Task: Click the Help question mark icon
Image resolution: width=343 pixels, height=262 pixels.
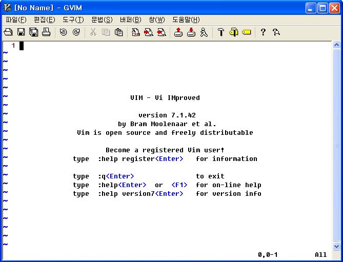Action: (x=263, y=32)
